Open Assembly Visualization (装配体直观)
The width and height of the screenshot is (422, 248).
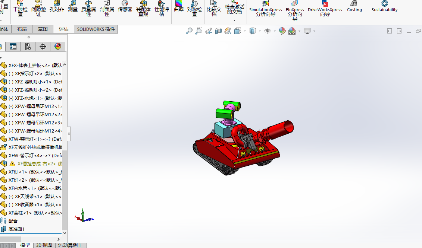coord(143,9)
